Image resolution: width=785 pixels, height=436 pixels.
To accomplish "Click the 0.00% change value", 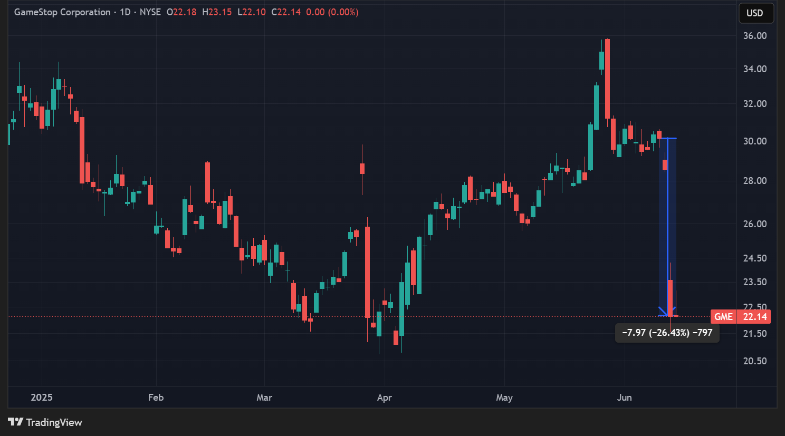I will tap(342, 12).
